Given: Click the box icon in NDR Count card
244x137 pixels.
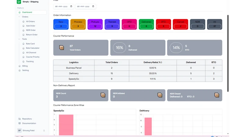Looking at the screenshot, I should pyautogui.click(x=103, y=95).
